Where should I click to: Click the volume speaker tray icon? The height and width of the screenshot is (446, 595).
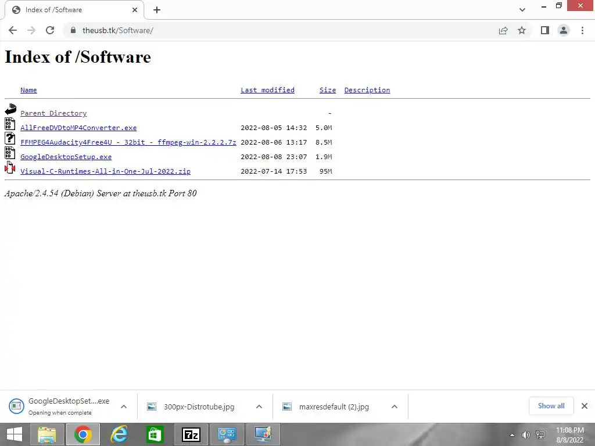[x=526, y=435]
